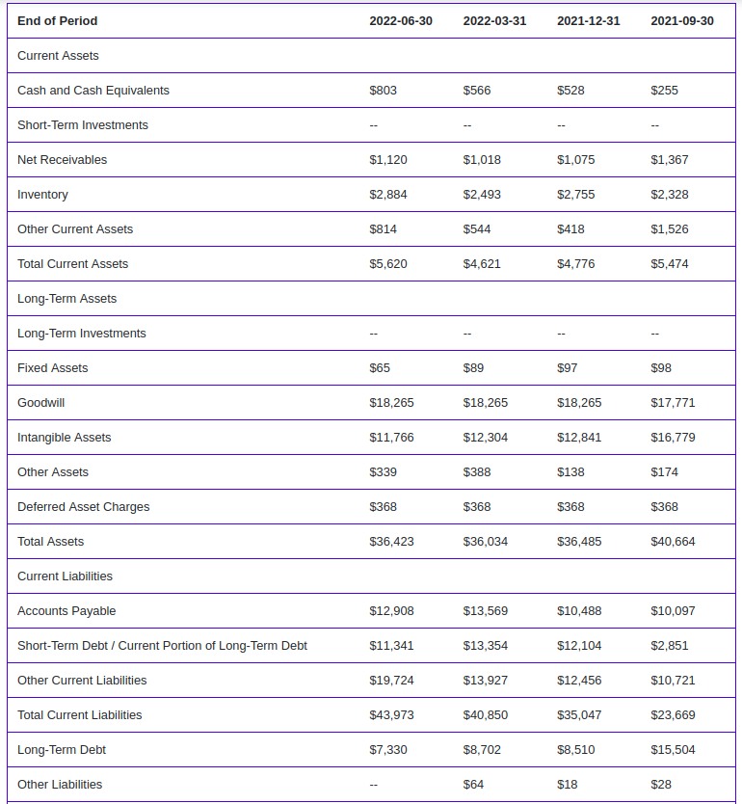This screenshot has width=742, height=804.
Task: Click the Total Current Liabilities value $43,973
Action: coord(391,715)
